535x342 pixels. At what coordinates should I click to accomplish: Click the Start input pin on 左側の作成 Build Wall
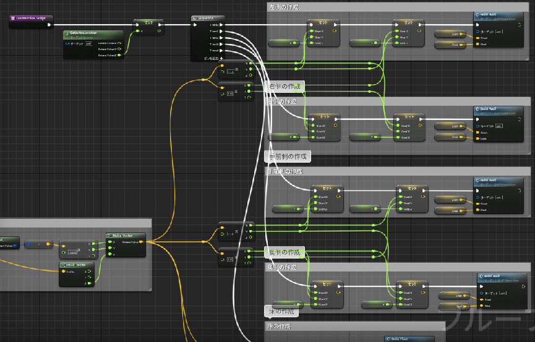[477, 38]
